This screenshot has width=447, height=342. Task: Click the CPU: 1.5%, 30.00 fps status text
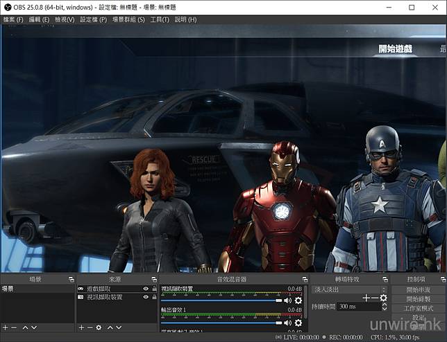pyautogui.click(x=395, y=337)
